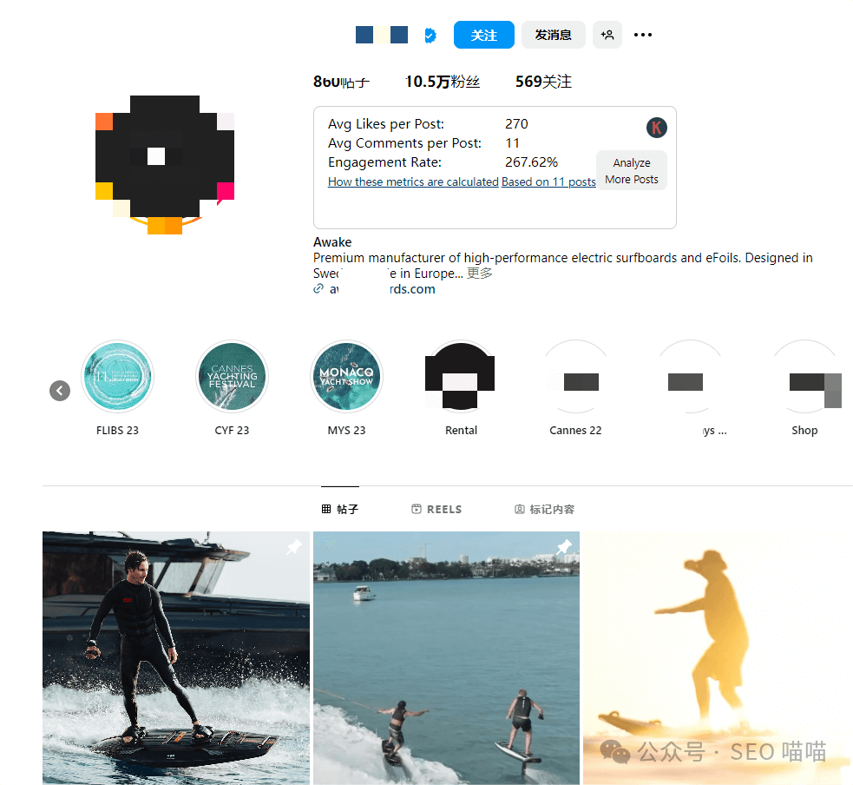Select the 帖子 posts tab

tap(340, 509)
